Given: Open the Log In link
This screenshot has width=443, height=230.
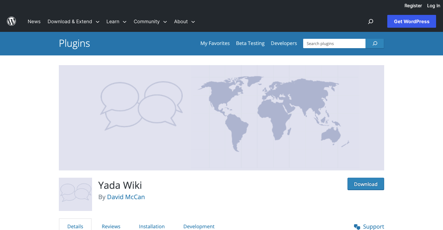Looking at the screenshot, I should [434, 6].
